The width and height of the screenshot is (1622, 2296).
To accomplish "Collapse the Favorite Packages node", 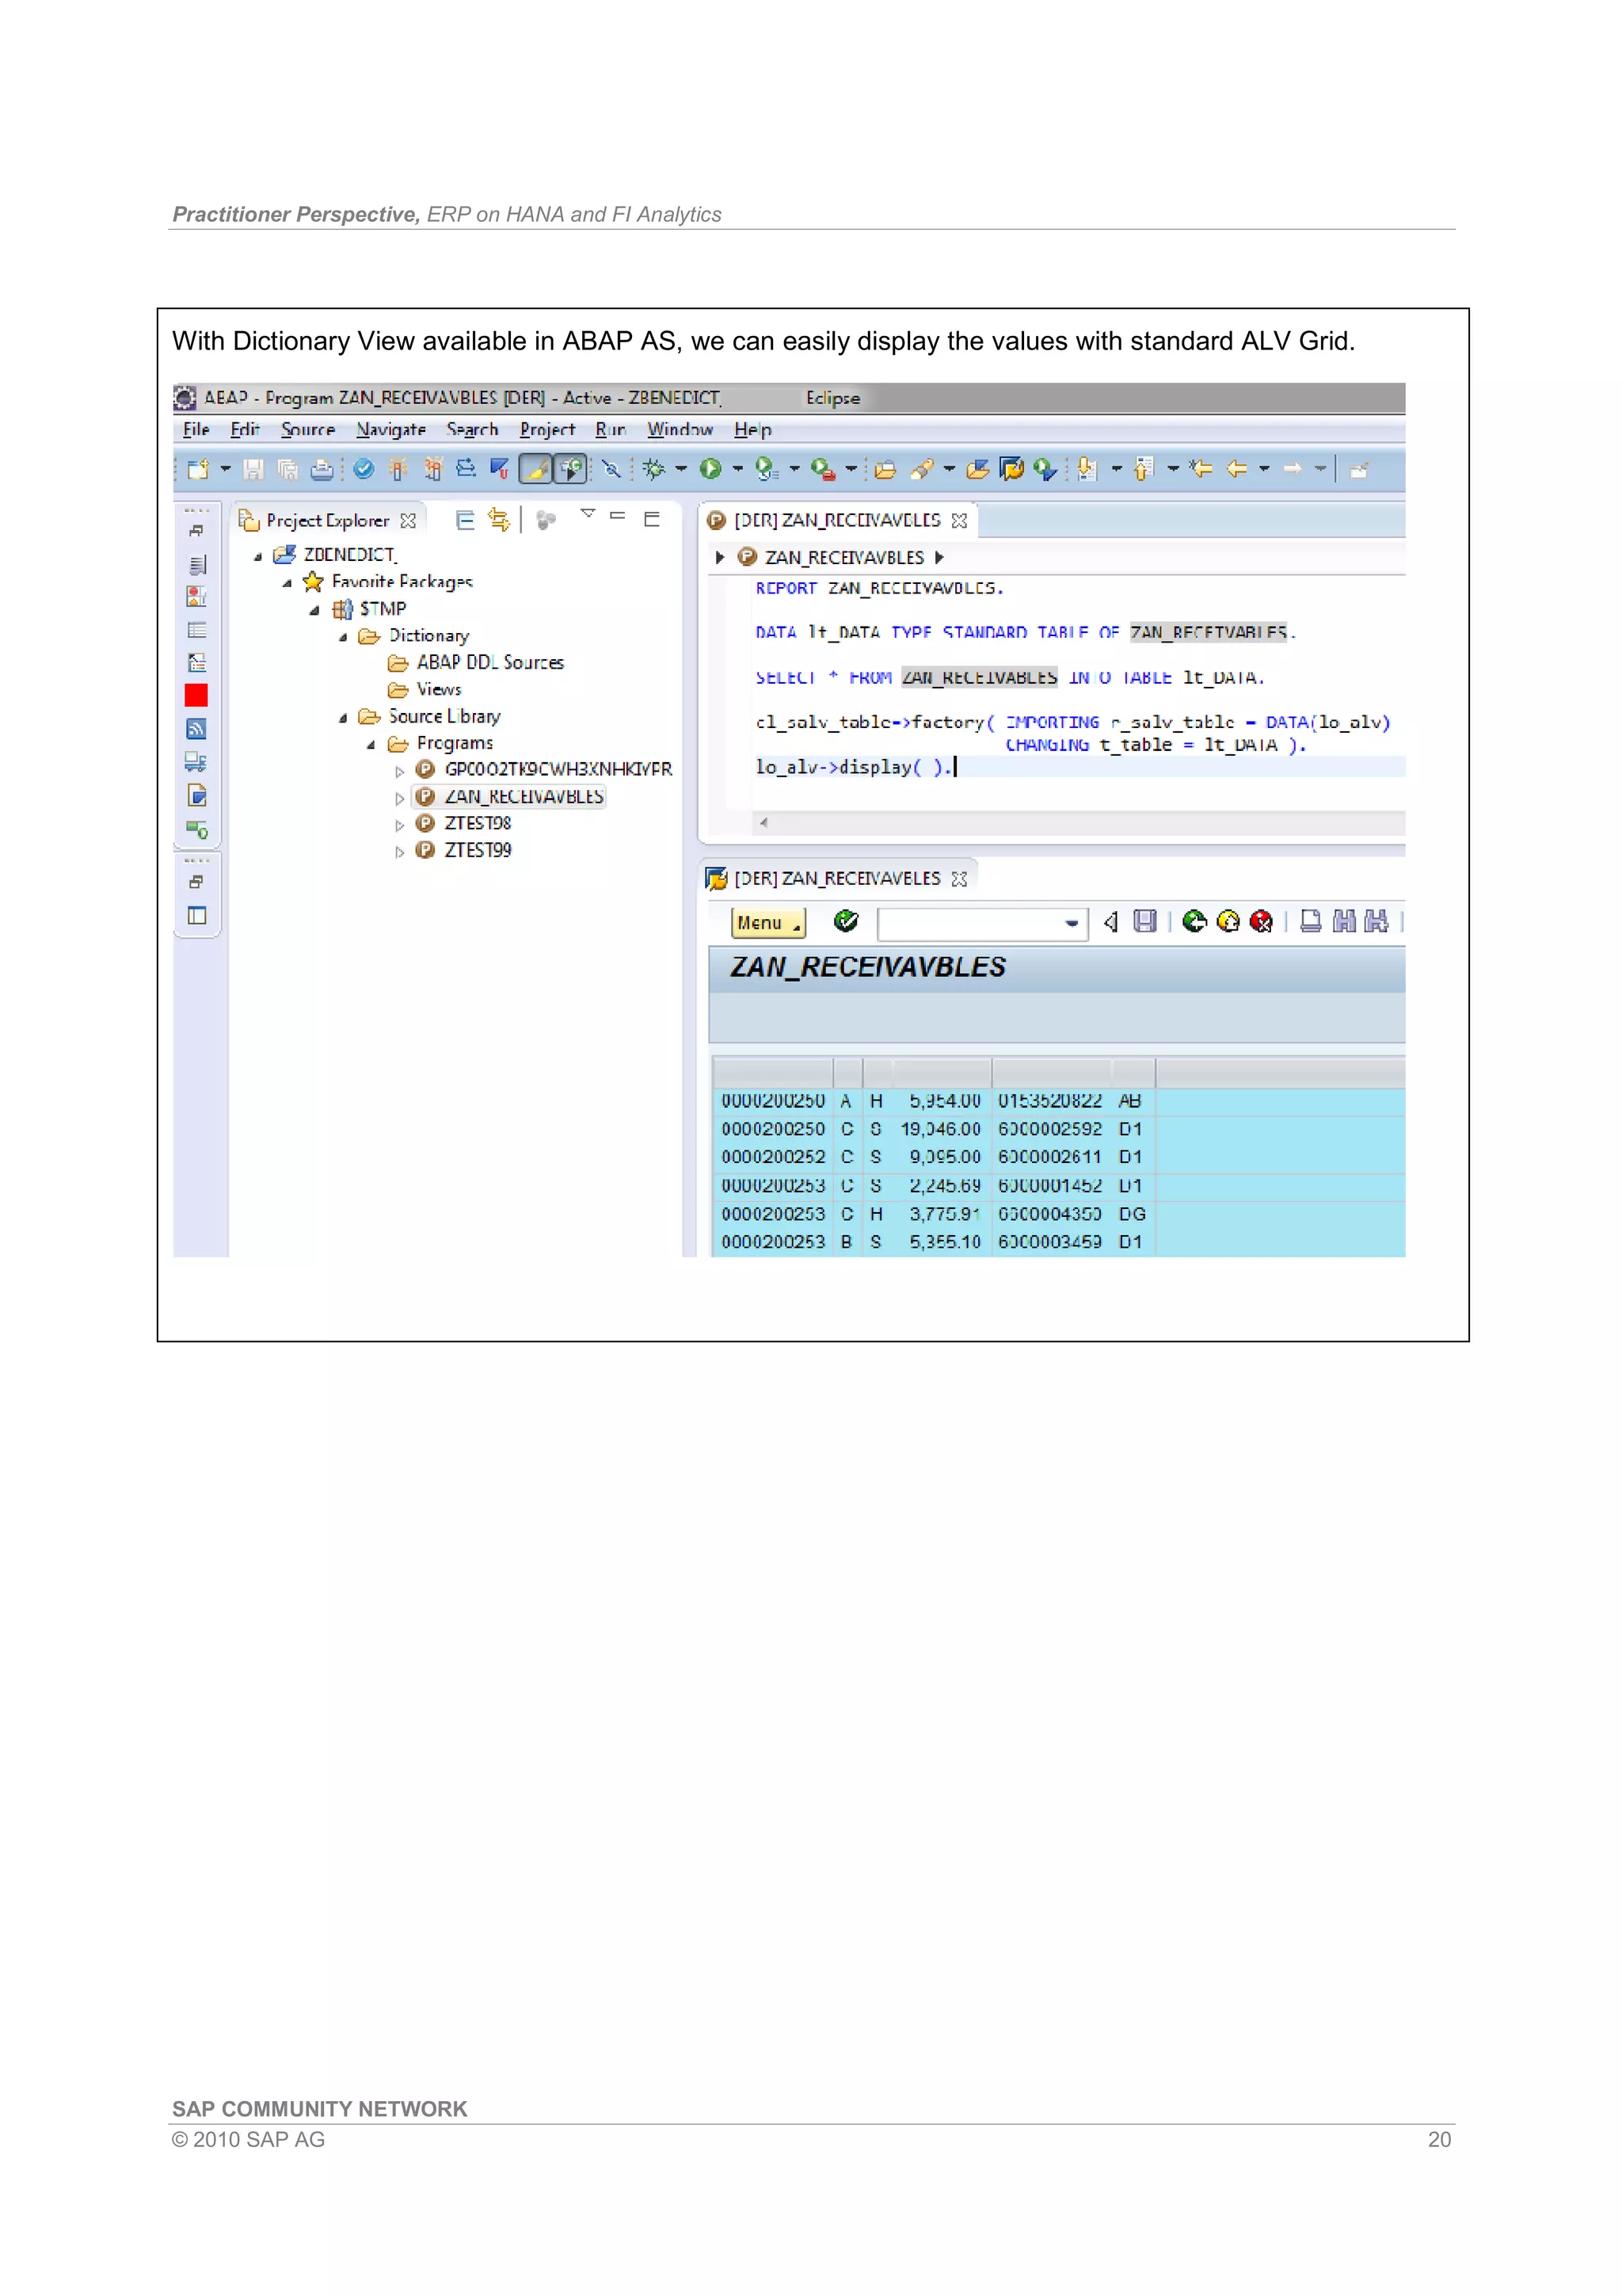I will (x=287, y=583).
